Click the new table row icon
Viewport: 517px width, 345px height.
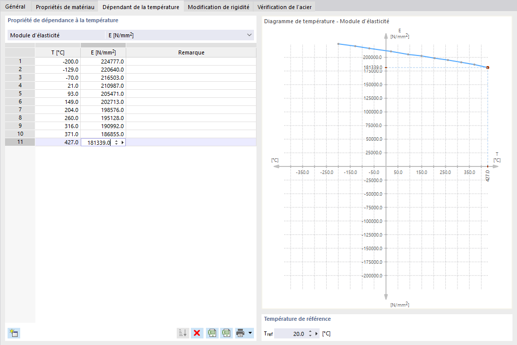pos(14,333)
